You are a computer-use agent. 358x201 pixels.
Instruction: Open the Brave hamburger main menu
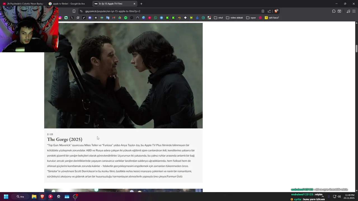tap(354, 11)
